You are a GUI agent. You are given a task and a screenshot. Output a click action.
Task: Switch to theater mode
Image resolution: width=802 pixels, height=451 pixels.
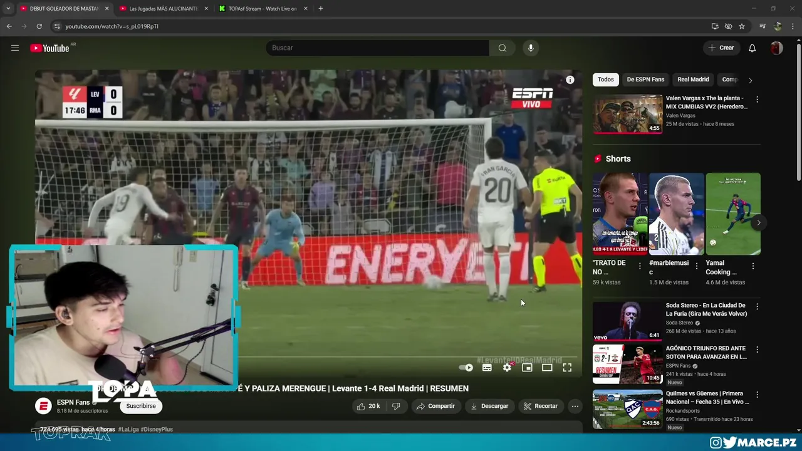click(547, 368)
